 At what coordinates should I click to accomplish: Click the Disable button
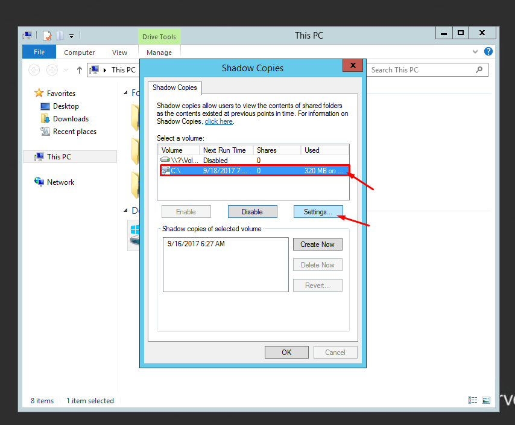[x=252, y=212]
